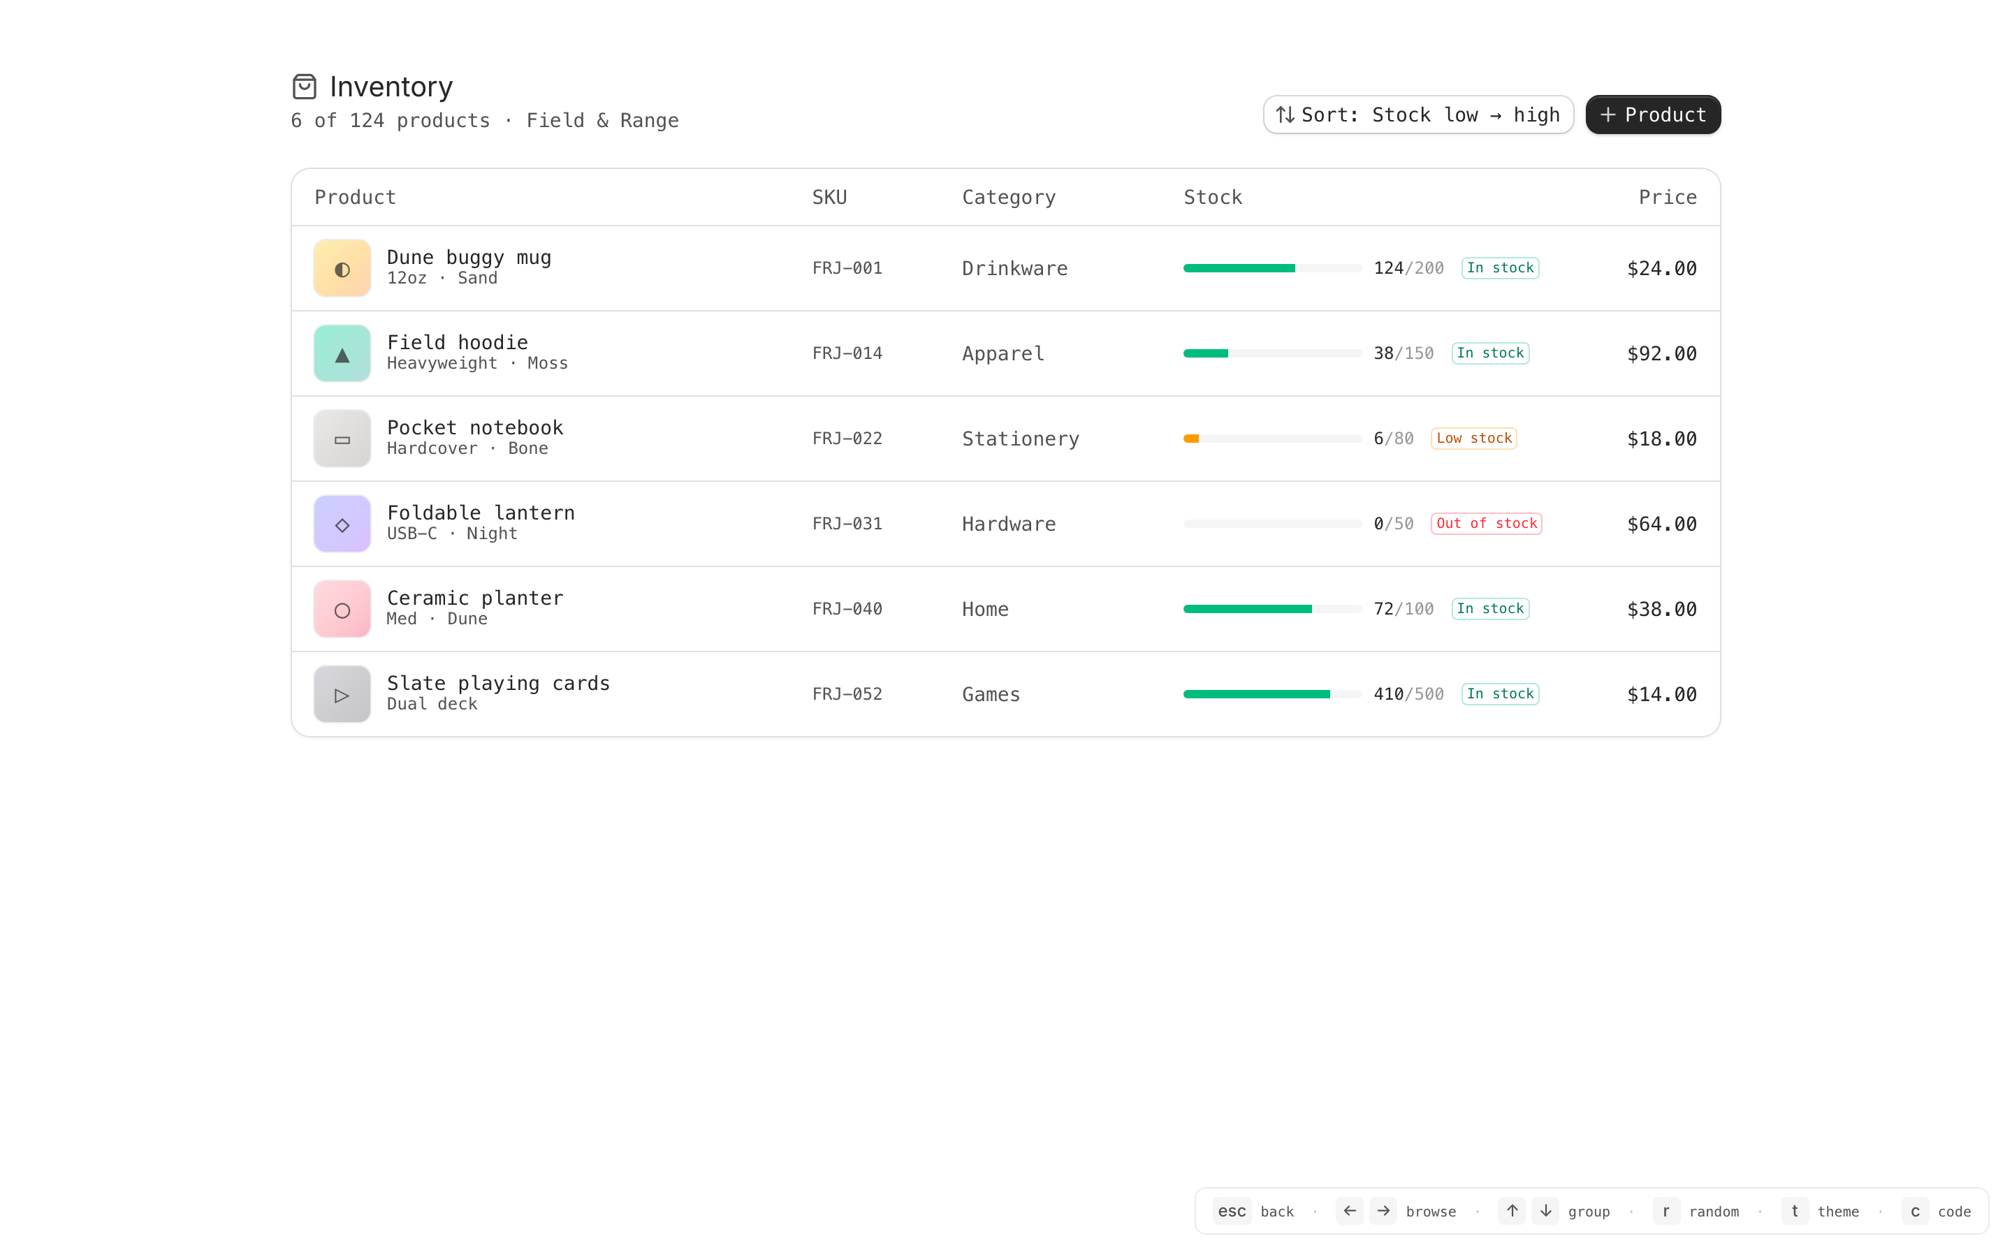Click the Price column header
The height and width of the screenshot is (1257, 2012).
point(1667,197)
